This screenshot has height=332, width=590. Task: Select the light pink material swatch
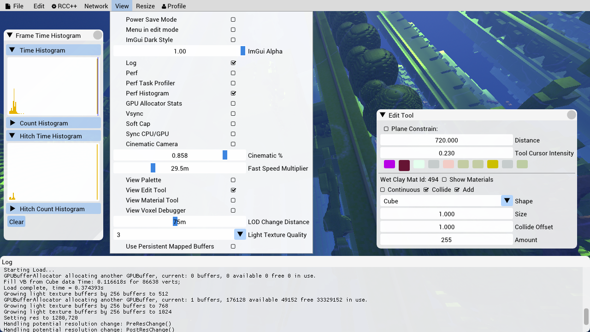pos(448,164)
